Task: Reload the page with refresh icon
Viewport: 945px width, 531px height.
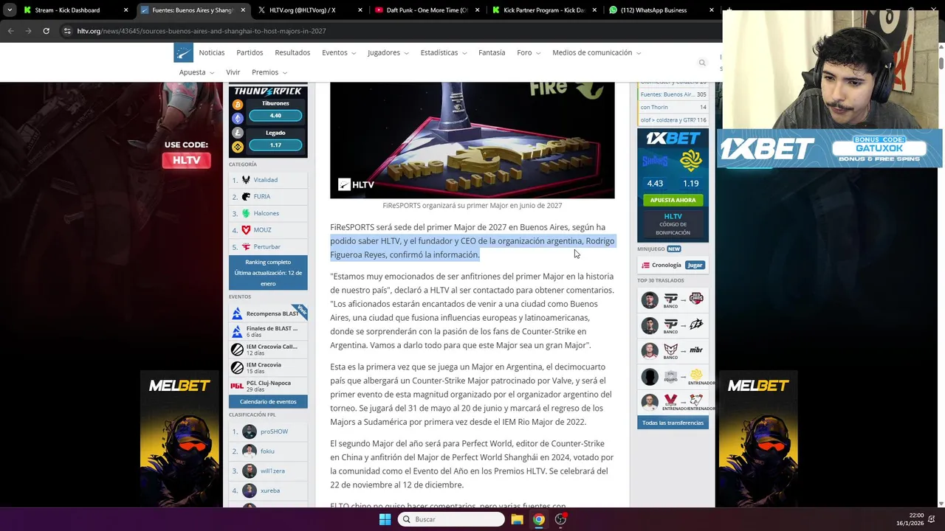Action: (x=46, y=31)
